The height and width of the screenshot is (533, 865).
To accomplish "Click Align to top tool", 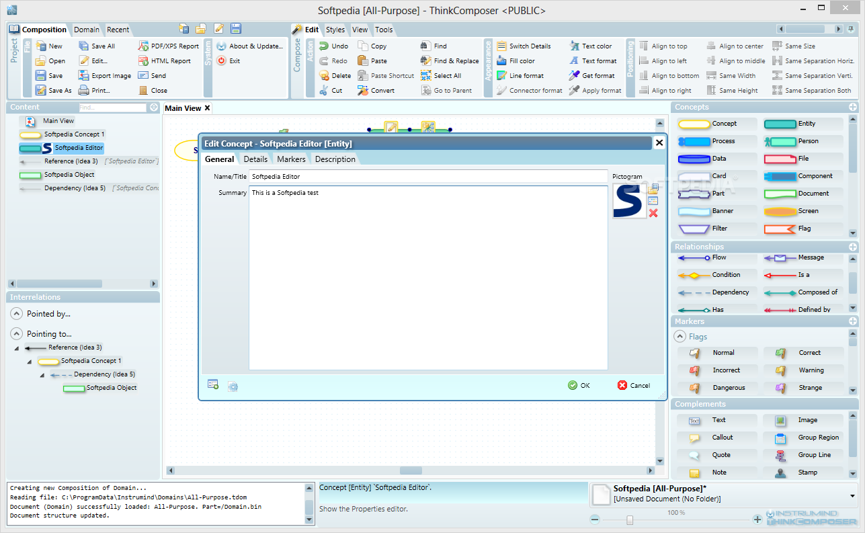I will pos(663,46).
